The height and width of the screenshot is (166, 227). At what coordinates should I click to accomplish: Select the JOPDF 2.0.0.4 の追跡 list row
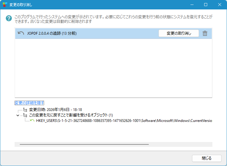85,33
